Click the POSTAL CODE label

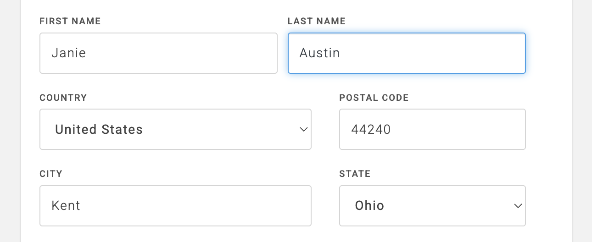click(x=374, y=98)
